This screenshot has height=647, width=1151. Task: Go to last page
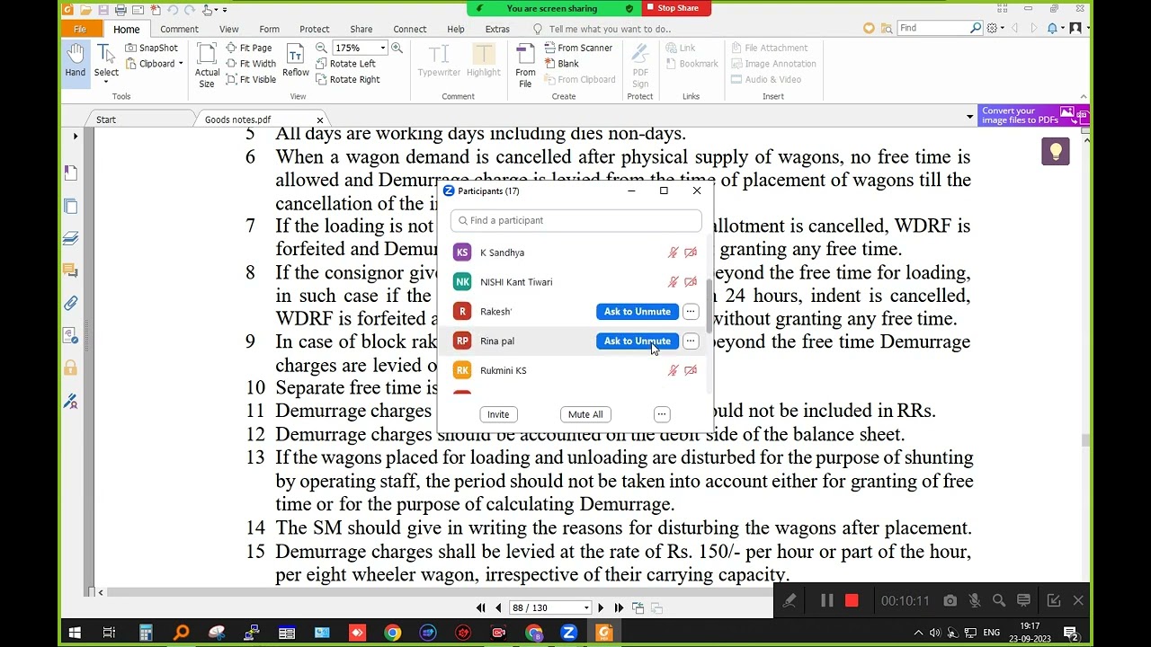[619, 607]
